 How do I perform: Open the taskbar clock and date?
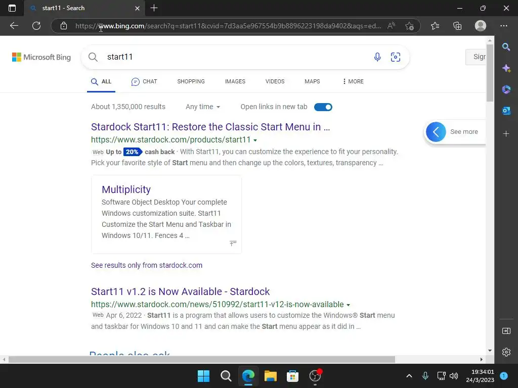(x=480, y=376)
